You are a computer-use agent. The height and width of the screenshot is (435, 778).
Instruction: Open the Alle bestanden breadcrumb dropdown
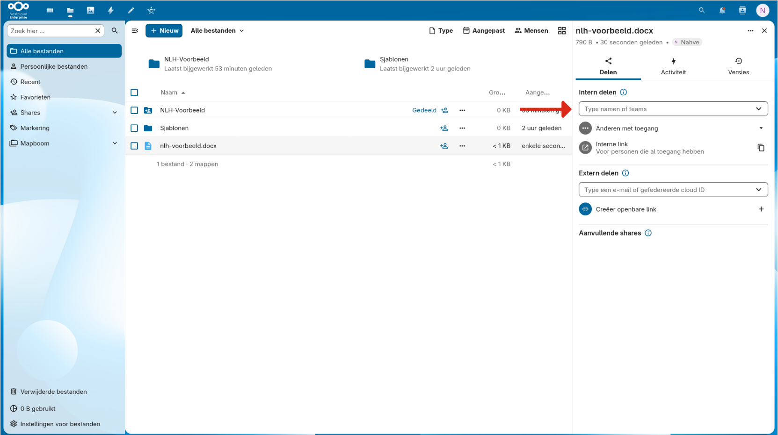[x=217, y=31]
